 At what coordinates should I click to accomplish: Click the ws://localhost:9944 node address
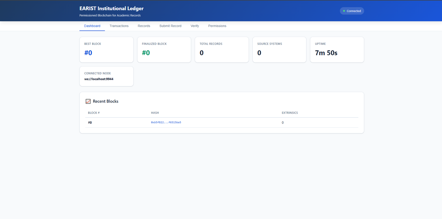click(99, 79)
